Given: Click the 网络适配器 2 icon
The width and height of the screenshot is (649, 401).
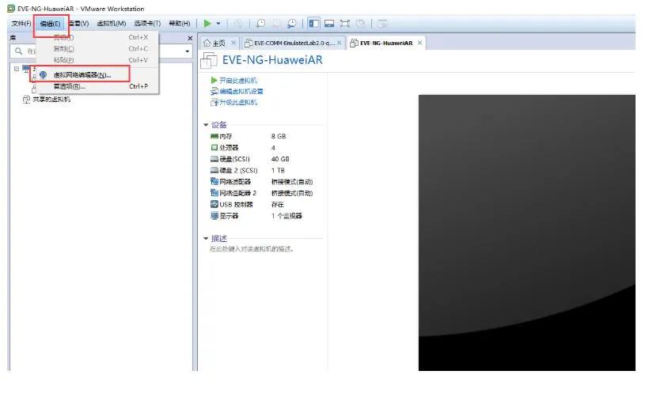Looking at the screenshot, I should (x=214, y=193).
